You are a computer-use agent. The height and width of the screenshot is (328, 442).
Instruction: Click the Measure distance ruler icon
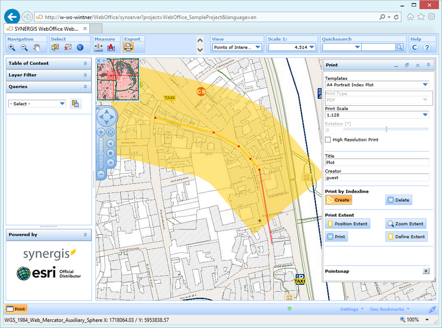pyautogui.click(x=98, y=47)
